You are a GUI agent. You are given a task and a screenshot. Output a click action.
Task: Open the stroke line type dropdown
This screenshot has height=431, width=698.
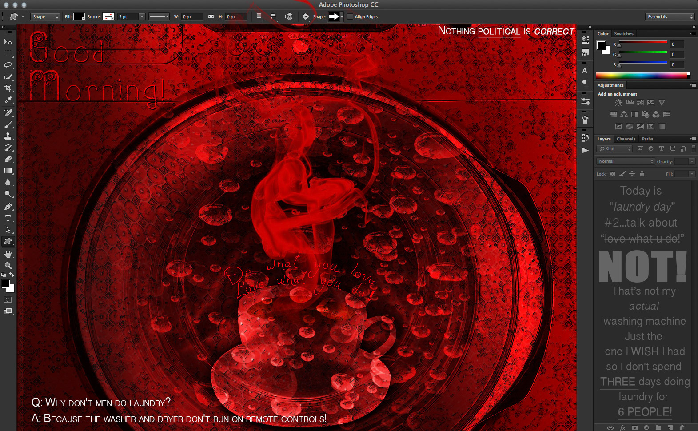(159, 17)
